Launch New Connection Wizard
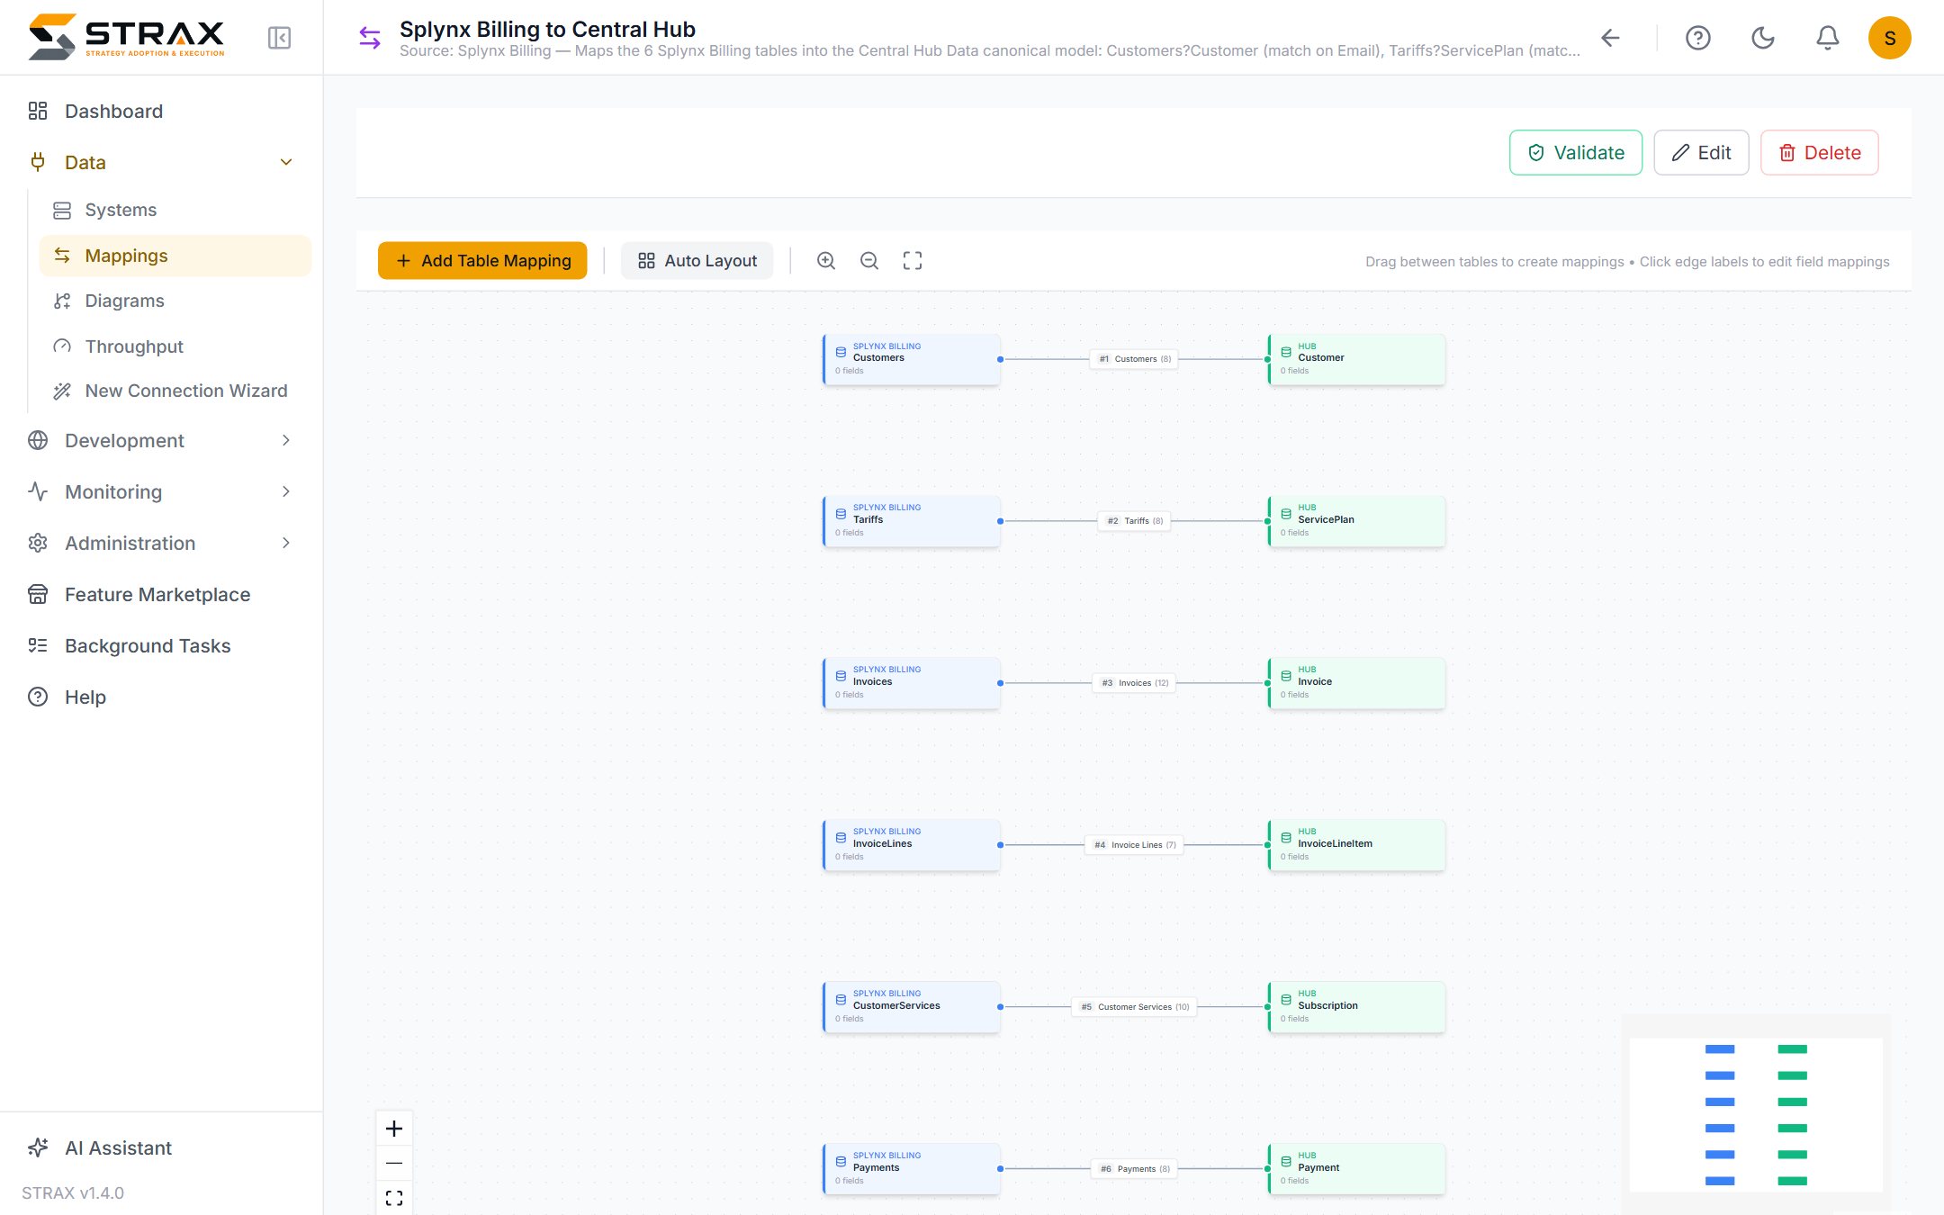The height and width of the screenshot is (1215, 1944). [x=175, y=391]
